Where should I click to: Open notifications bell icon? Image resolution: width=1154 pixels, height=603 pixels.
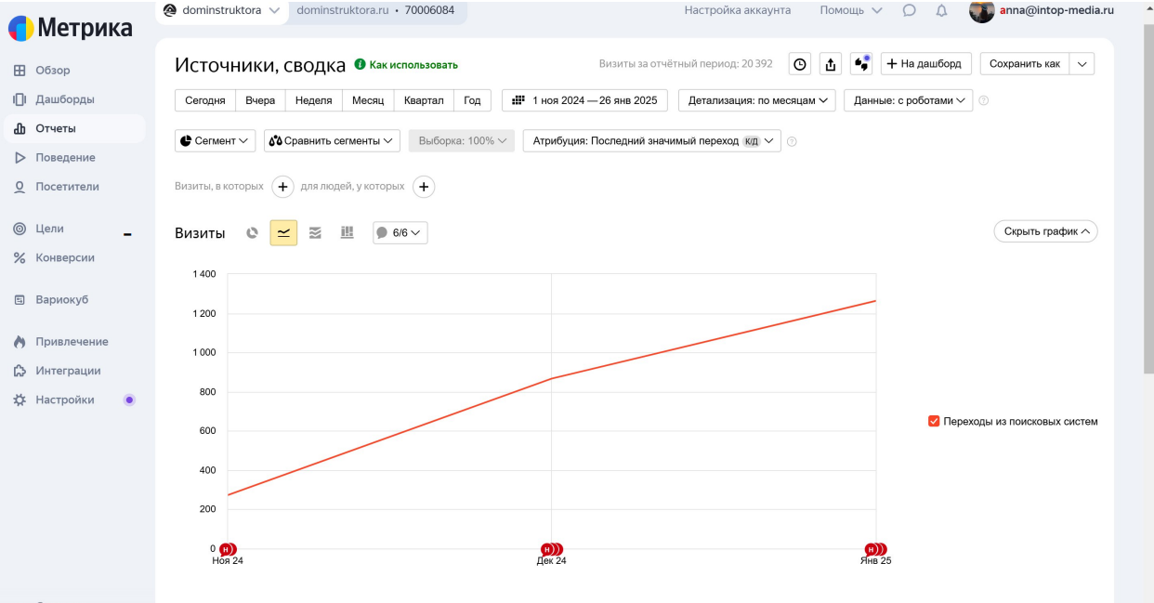941,11
